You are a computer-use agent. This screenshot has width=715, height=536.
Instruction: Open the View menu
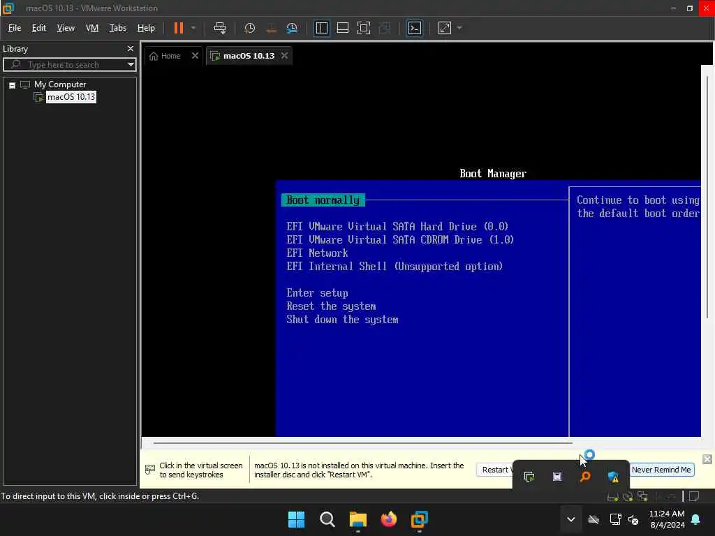(66, 28)
